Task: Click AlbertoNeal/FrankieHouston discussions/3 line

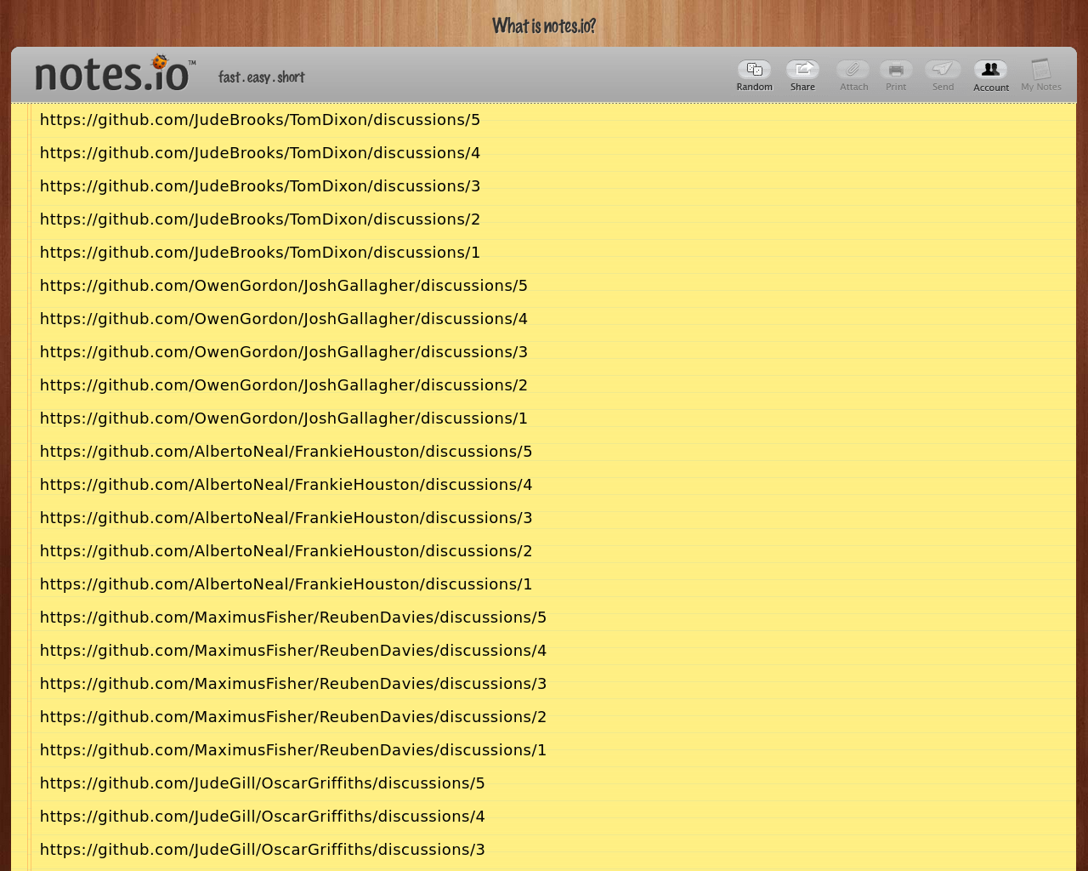Action: [286, 518]
